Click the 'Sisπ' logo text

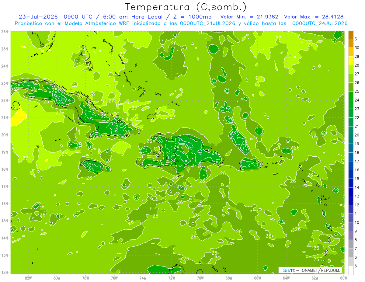click(289, 270)
